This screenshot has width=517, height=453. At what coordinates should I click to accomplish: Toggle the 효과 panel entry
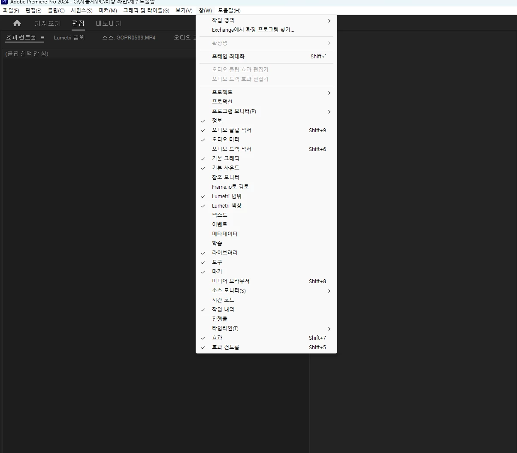266,338
